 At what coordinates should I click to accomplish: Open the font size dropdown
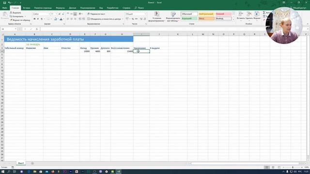click(x=56, y=14)
